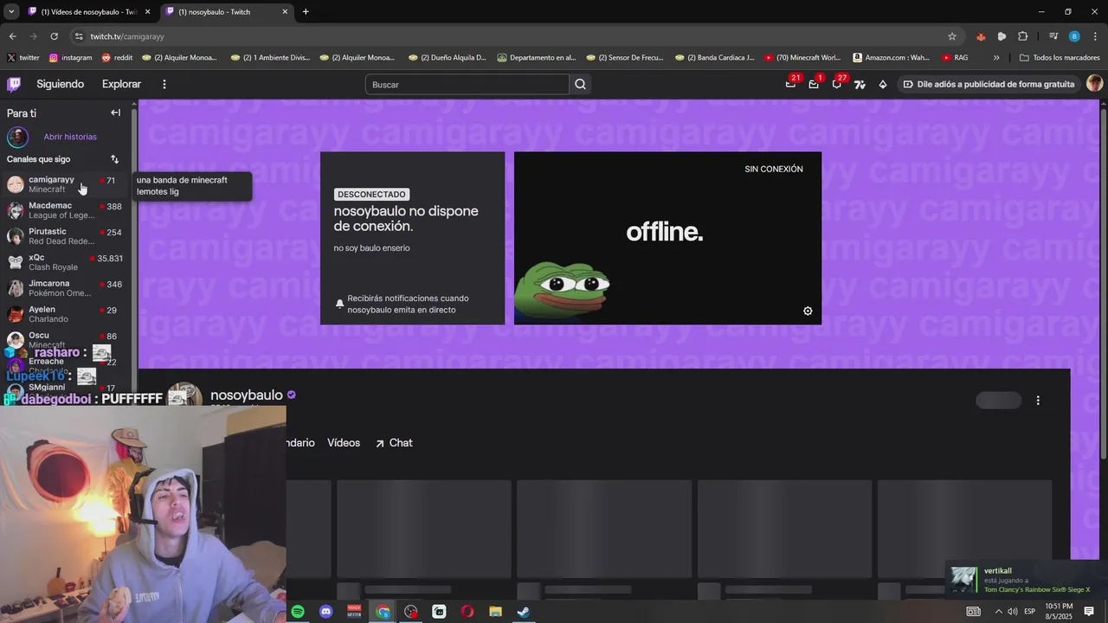Click the Abrir historias link
The height and width of the screenshot is (623, 1108).
[70, 137]
